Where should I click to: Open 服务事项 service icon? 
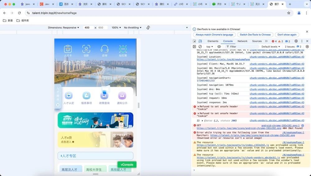(86, 96)
